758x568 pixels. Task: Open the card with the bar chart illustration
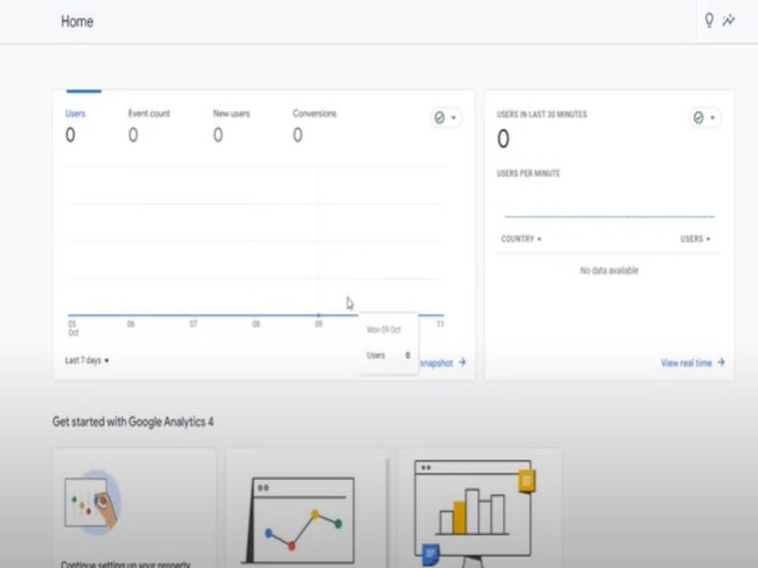click(480, 508)
